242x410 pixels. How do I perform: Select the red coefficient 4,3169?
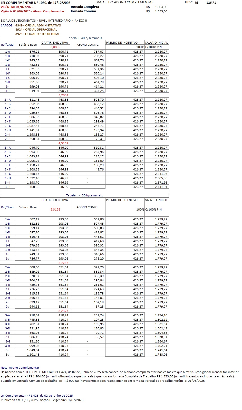click(63, 143)
